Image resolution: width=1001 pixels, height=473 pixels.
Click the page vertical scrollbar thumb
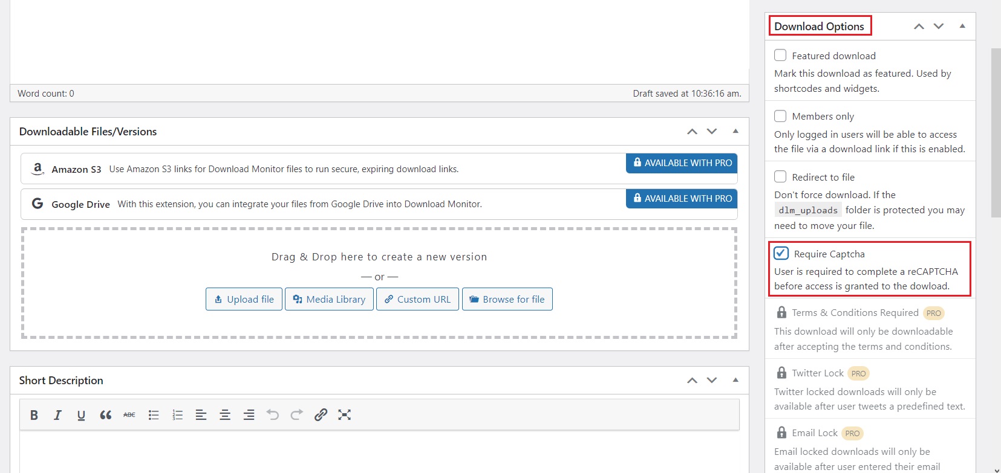point(996,133)
